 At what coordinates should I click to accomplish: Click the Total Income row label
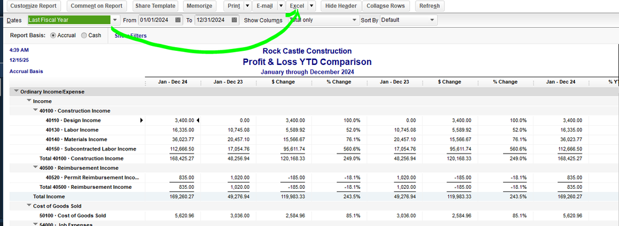pyautogui.click(x=49, y=196)
